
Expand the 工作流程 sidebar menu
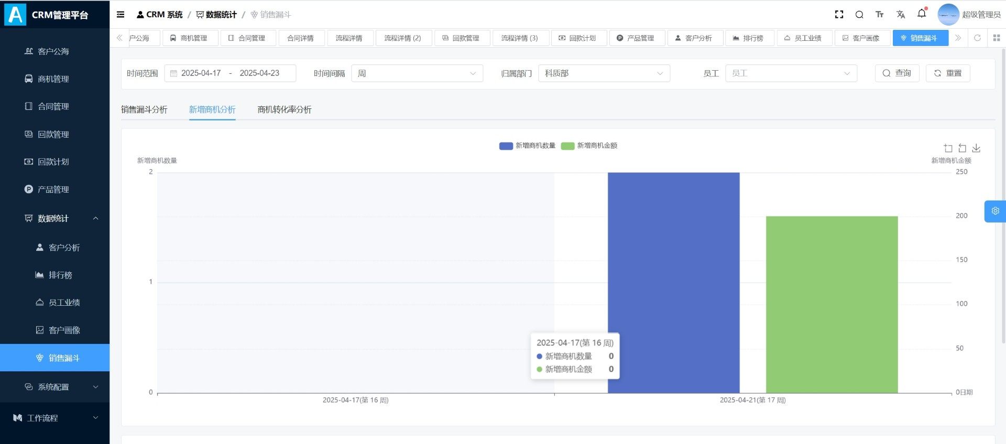click(55, 418)
